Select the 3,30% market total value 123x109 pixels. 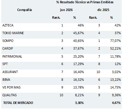(79, 103)
